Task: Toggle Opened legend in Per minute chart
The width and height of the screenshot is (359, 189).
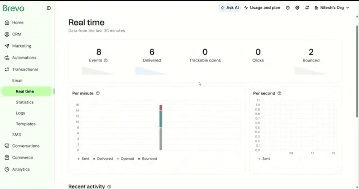Action: point(125,159)
